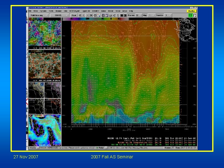Toggle the RUC80 Wind (kts) legend
Image resolution: width=224 pixels, height=168 pixels.
click(160, 140)
